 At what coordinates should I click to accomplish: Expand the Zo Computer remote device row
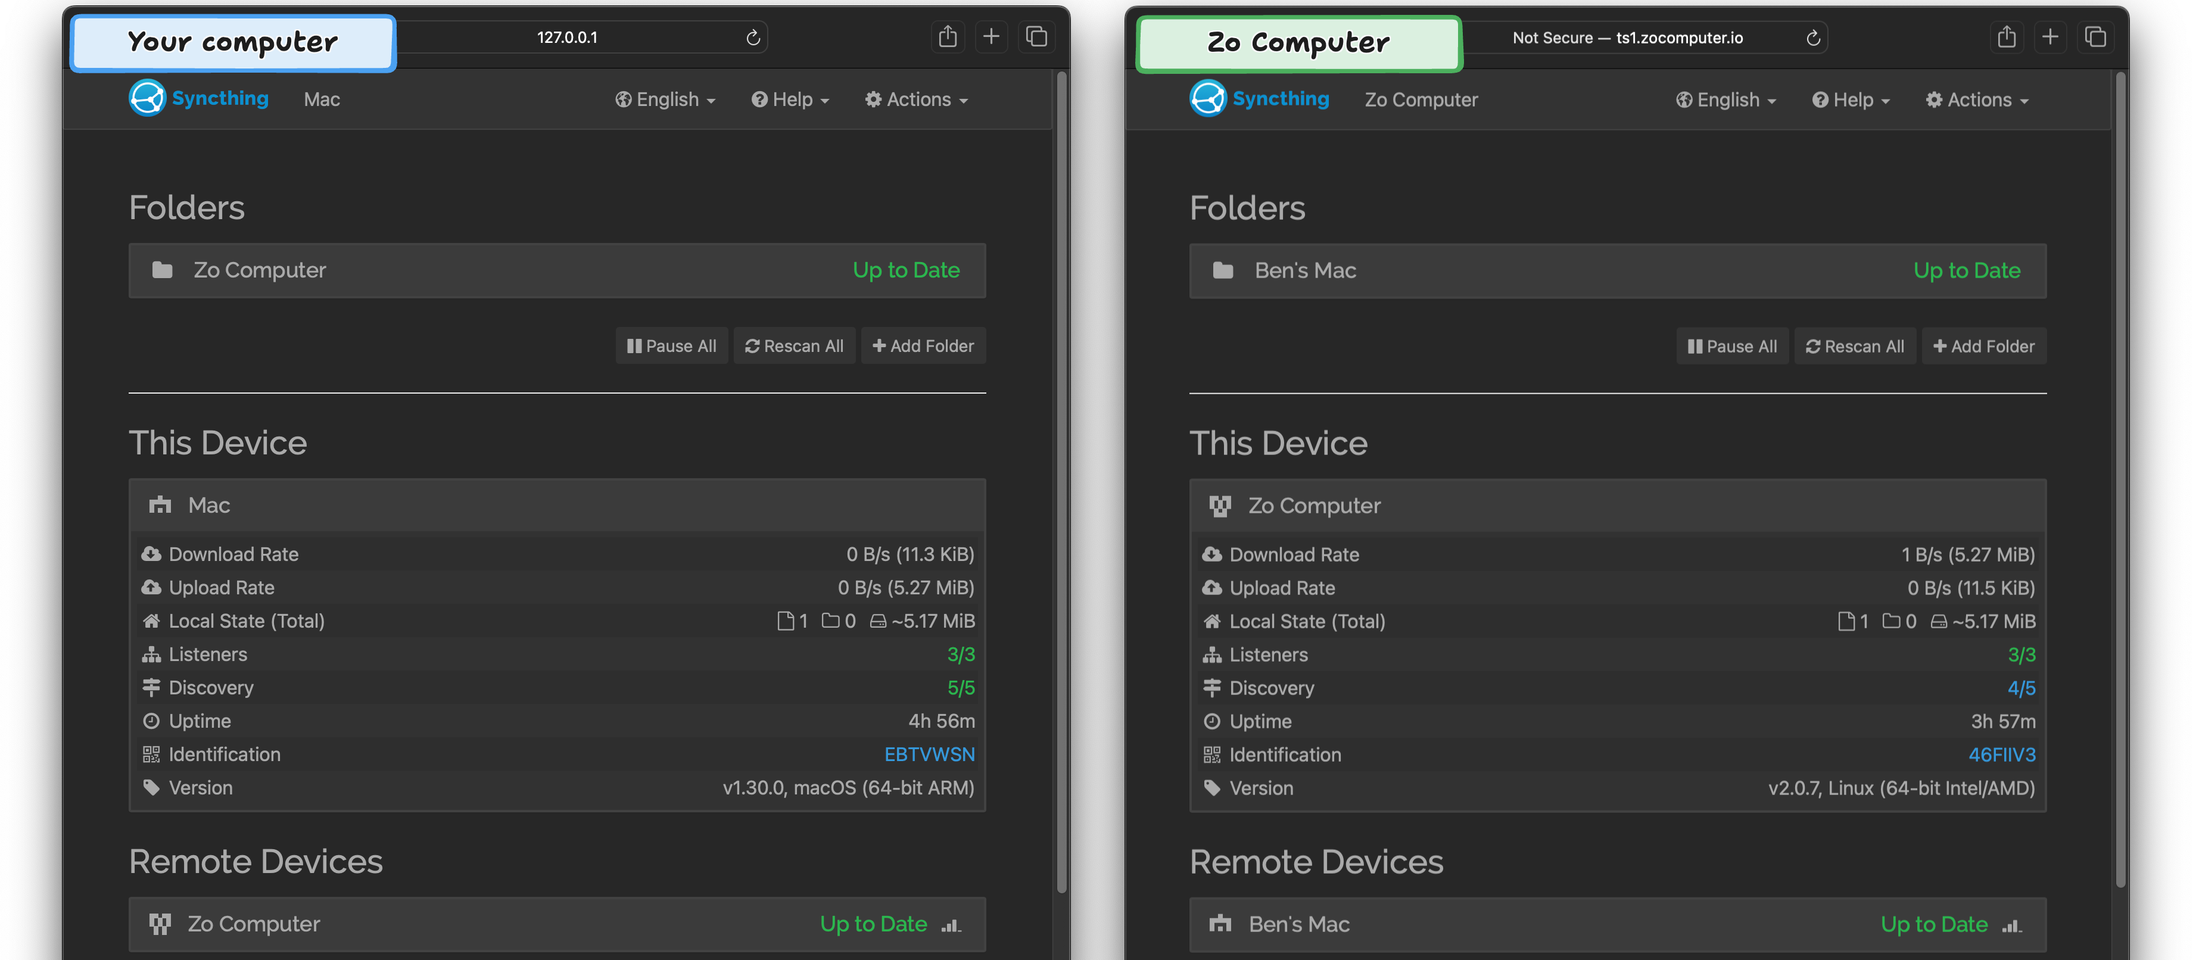pos(557,924)
